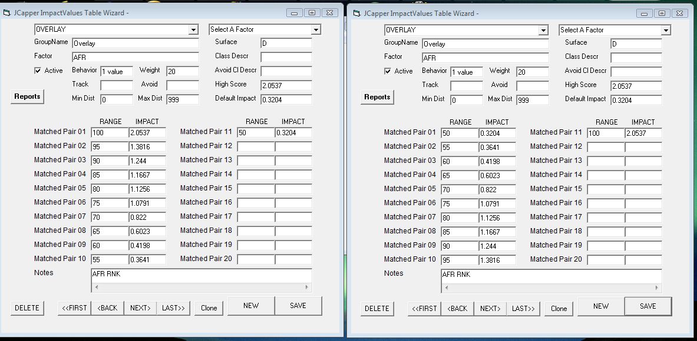Click the Weight field in the left window
The width and height of the screenshot is (697, 341).
click(183, 71)
